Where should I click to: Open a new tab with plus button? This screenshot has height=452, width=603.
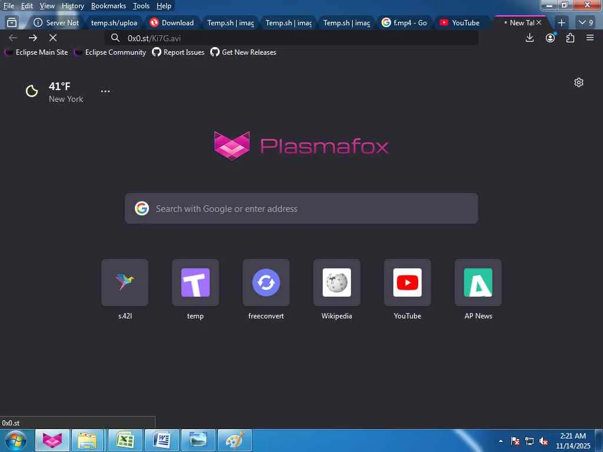(561, 23)
